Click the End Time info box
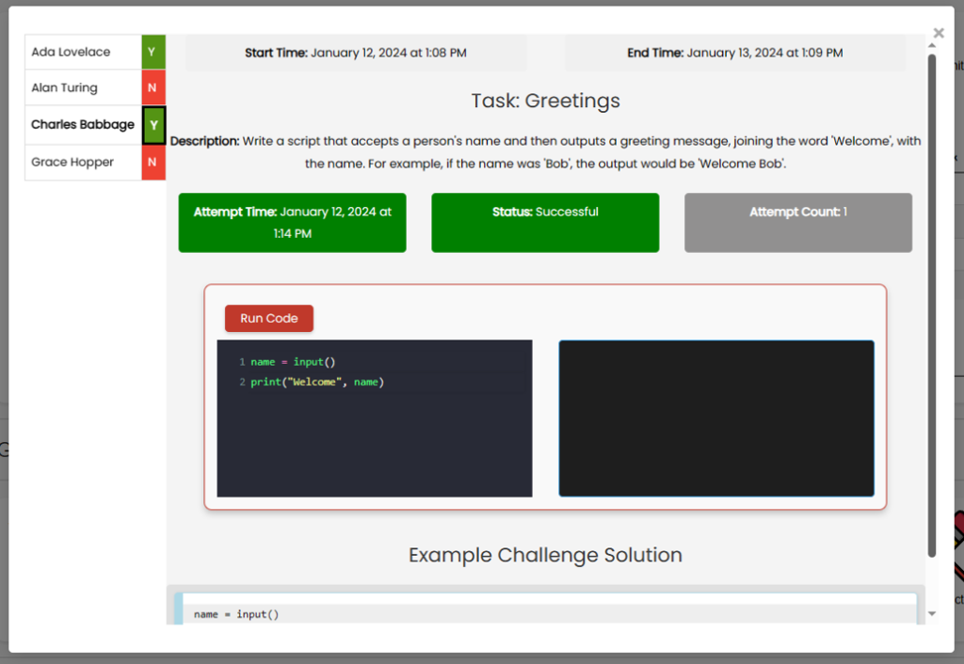 coord(735,54)
